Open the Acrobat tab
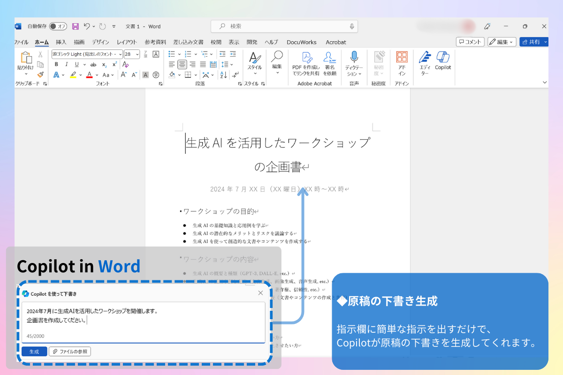 336,42
